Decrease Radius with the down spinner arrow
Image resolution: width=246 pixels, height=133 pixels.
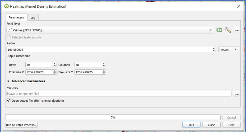point(214,51)
